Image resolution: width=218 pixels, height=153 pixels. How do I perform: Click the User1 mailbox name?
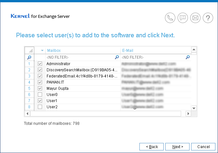(52, 100)
